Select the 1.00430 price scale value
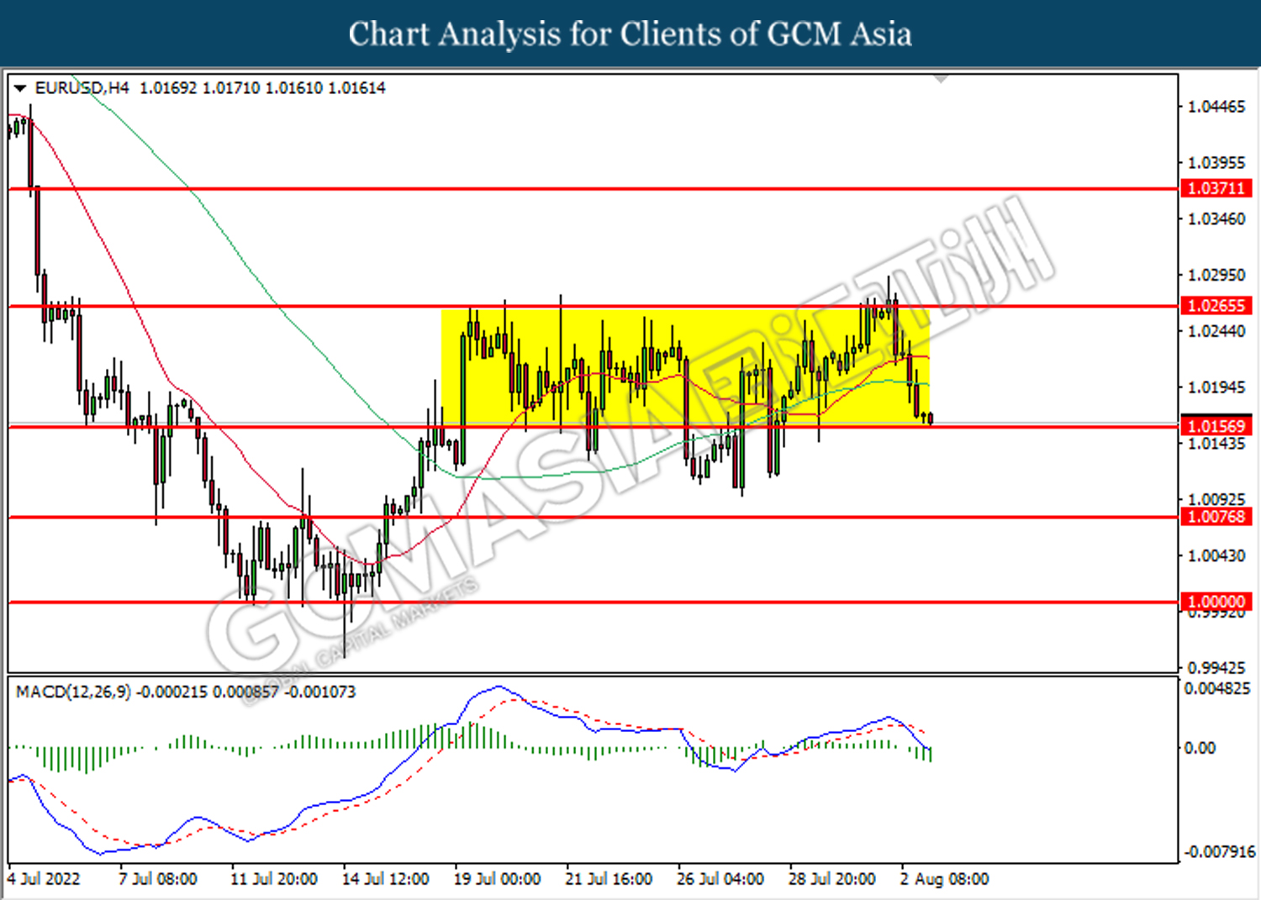The image size is (1261, 900). 1216,556
